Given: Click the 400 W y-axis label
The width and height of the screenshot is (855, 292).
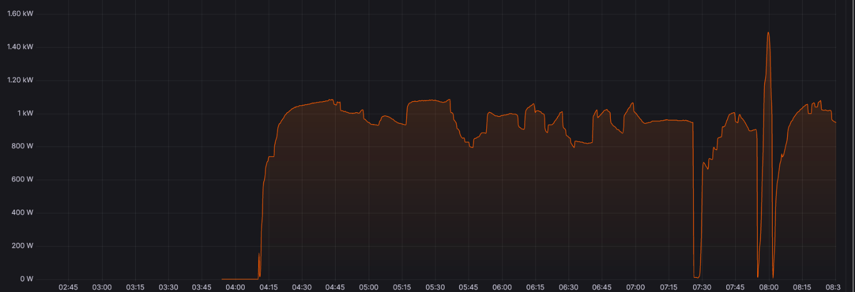Looking at the screenshot, I should [x=22, y=212].
